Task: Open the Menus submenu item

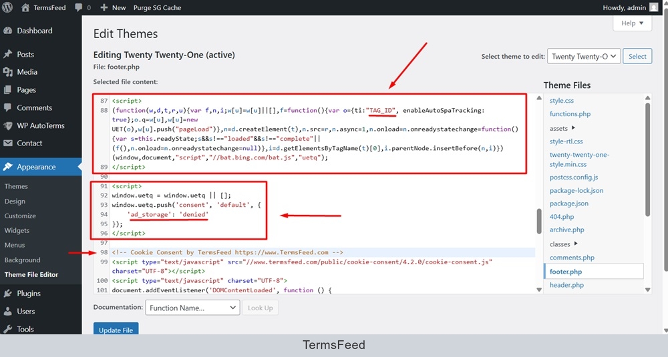Action: pos(15,245)
